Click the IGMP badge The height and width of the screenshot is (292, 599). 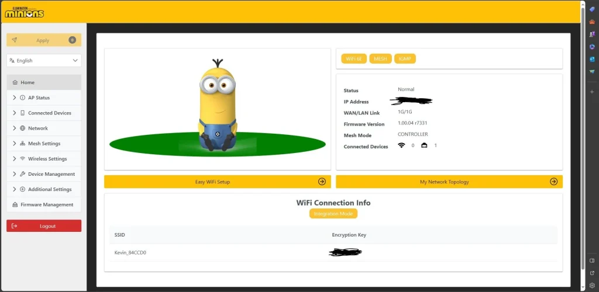pos(405,59)
